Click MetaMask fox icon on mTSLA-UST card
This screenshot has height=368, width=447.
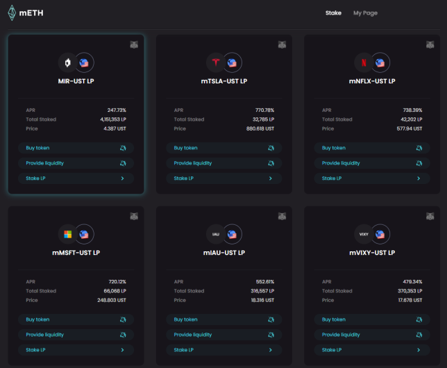[x=282, y=44]
